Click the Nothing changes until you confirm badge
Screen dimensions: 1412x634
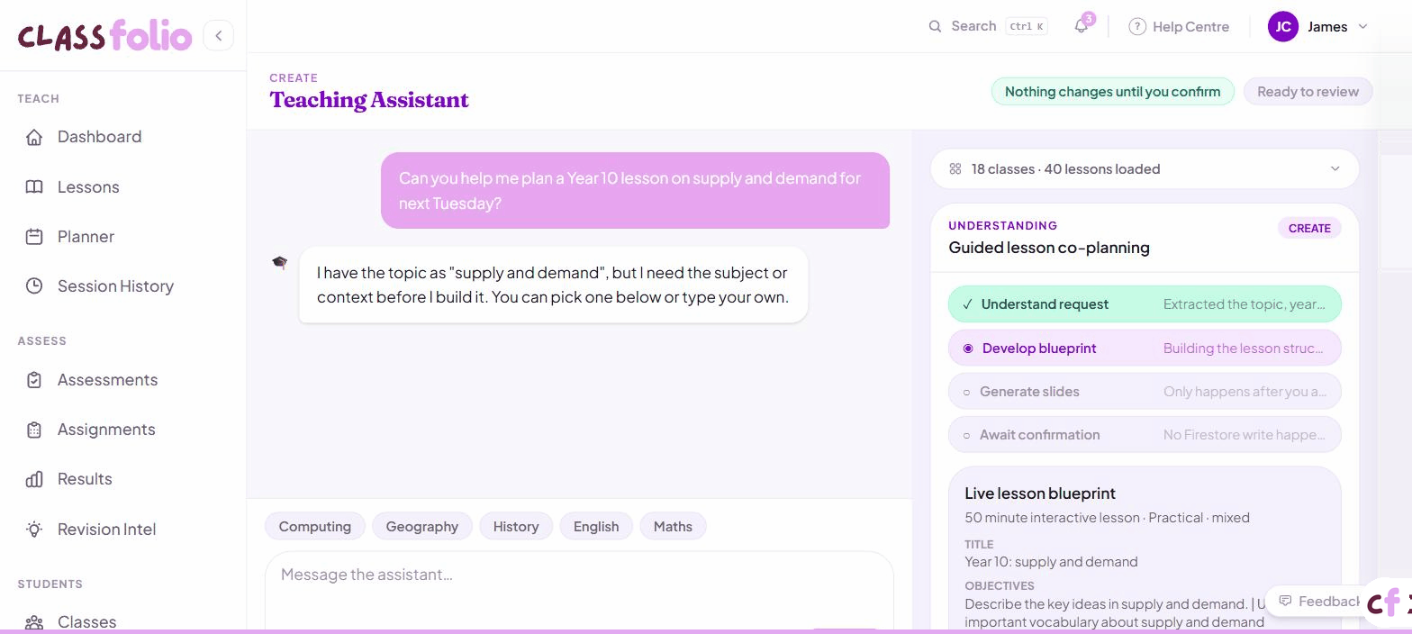click(1112, 91)
